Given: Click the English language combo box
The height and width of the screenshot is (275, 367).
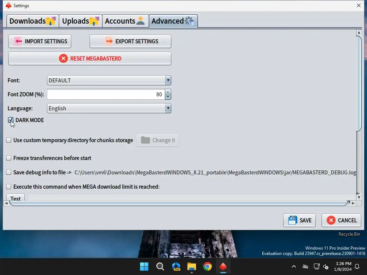Looking at the screenshot, I should pyautogui.click(x=109, y=108).
